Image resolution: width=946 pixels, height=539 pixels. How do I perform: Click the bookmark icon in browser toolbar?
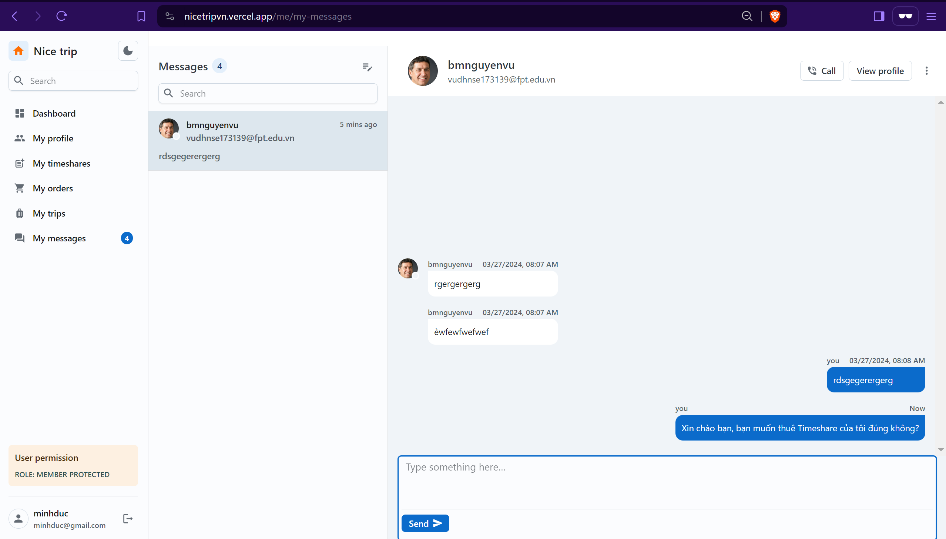(141, 16)
